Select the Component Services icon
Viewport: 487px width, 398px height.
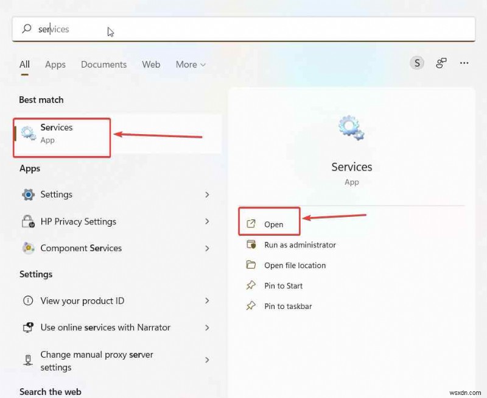[28, 248]
